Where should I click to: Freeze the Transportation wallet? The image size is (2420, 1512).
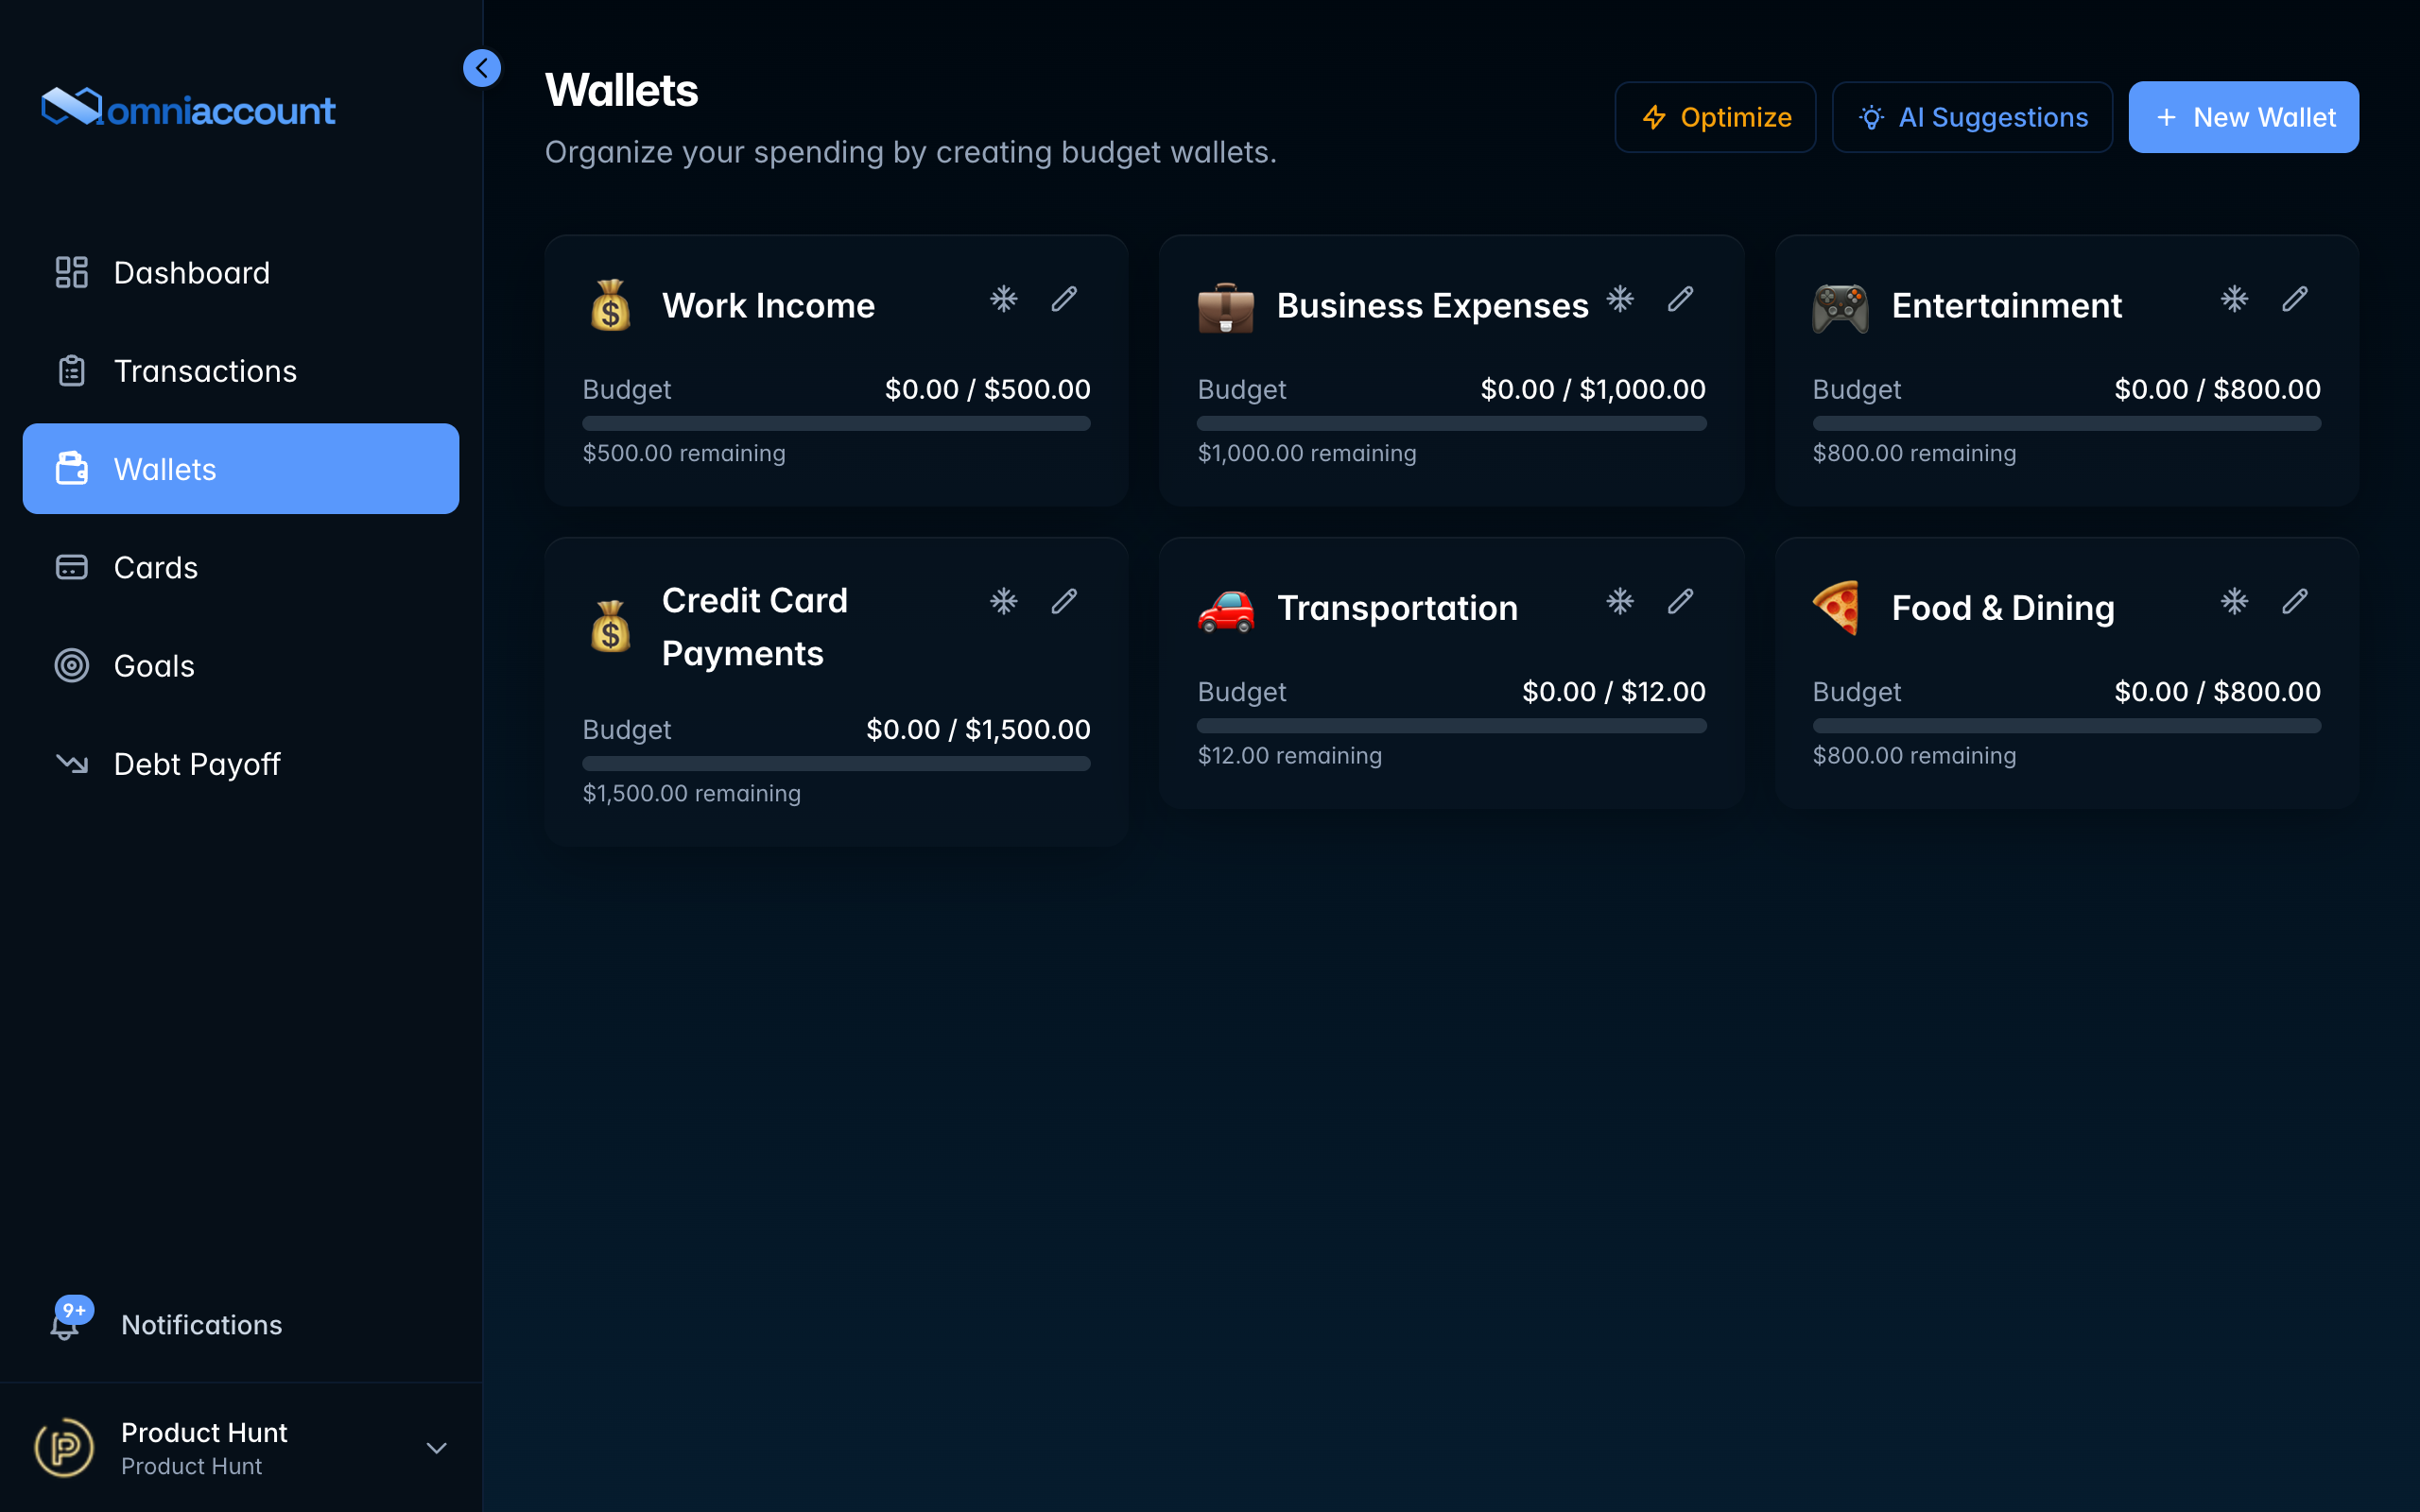point(1620,600)
